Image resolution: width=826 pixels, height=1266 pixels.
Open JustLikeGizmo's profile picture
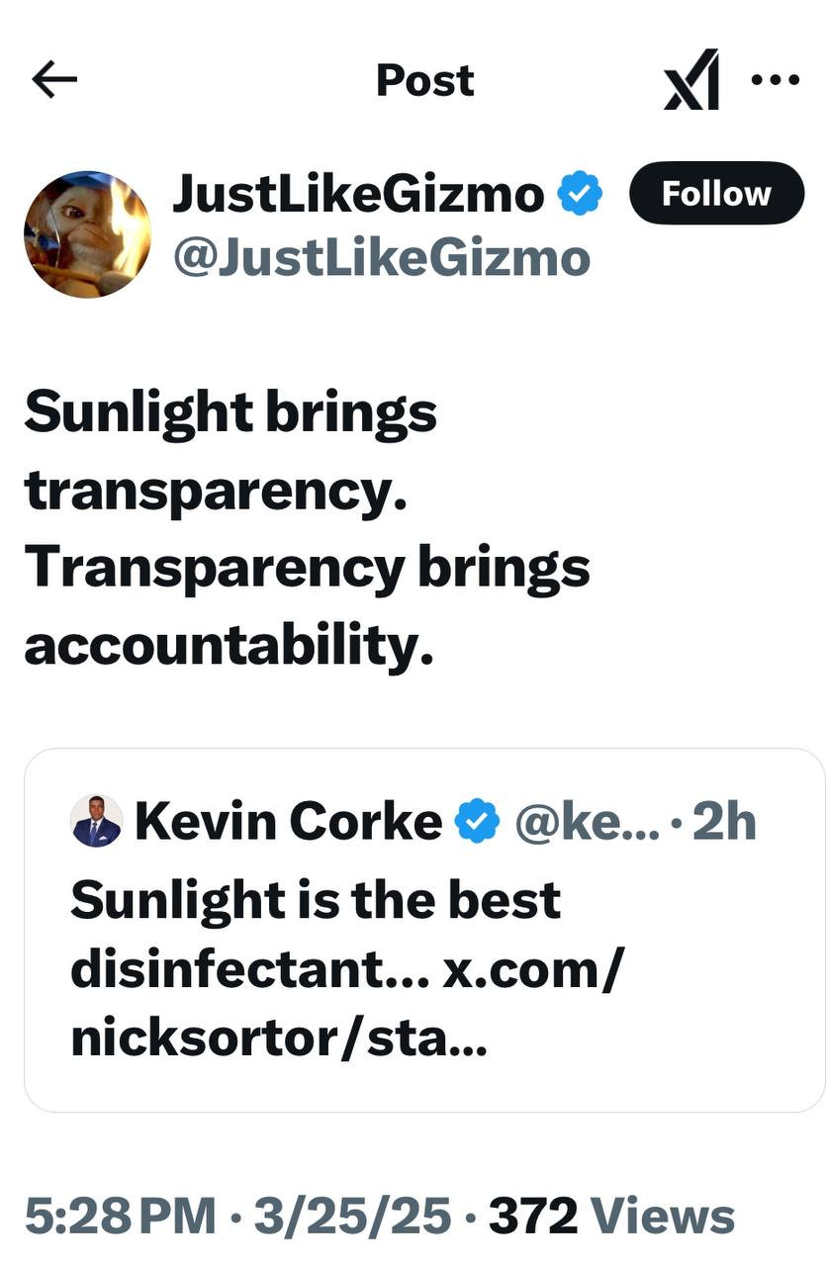pyautogui.click(x=88, y=234)
